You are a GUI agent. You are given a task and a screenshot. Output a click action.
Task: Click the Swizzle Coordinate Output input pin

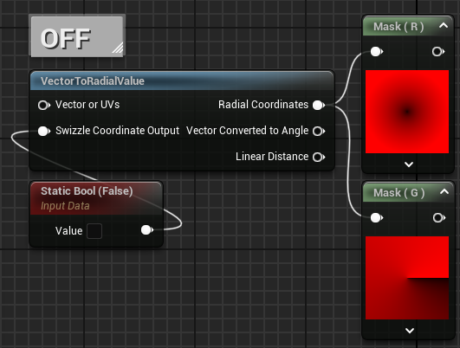[44, 131]
